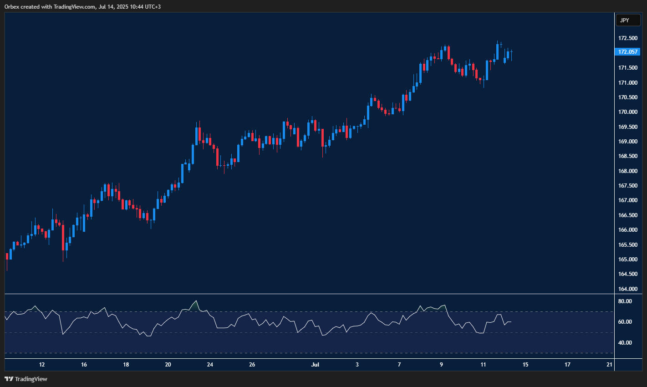Open the time axis by clicking Jul label
Viewport: 647px width, 387px height.
pyautogui.click(x=315, y=364)
